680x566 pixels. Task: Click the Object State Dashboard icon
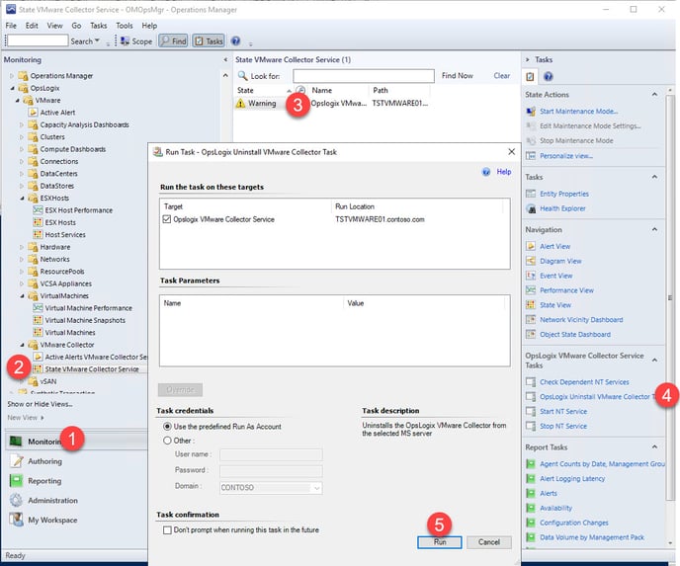[x=531, y=335]
